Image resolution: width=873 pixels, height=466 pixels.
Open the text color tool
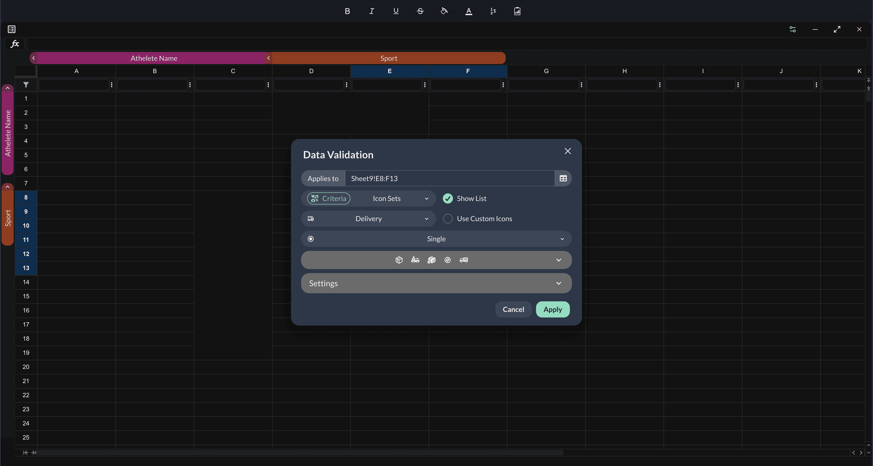point(469,11)
